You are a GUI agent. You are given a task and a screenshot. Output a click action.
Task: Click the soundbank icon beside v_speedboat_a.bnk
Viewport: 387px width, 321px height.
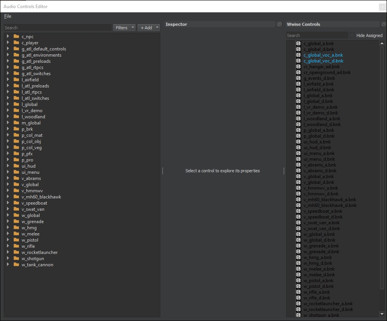coord(299,211)
